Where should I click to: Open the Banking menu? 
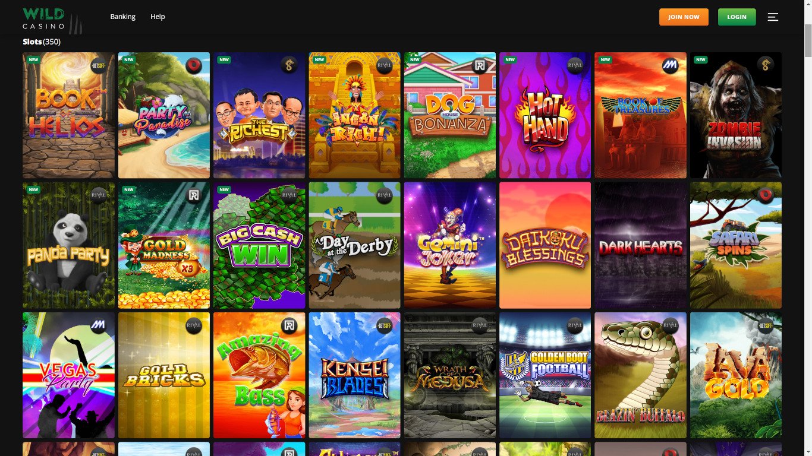(x=123, y=17)
